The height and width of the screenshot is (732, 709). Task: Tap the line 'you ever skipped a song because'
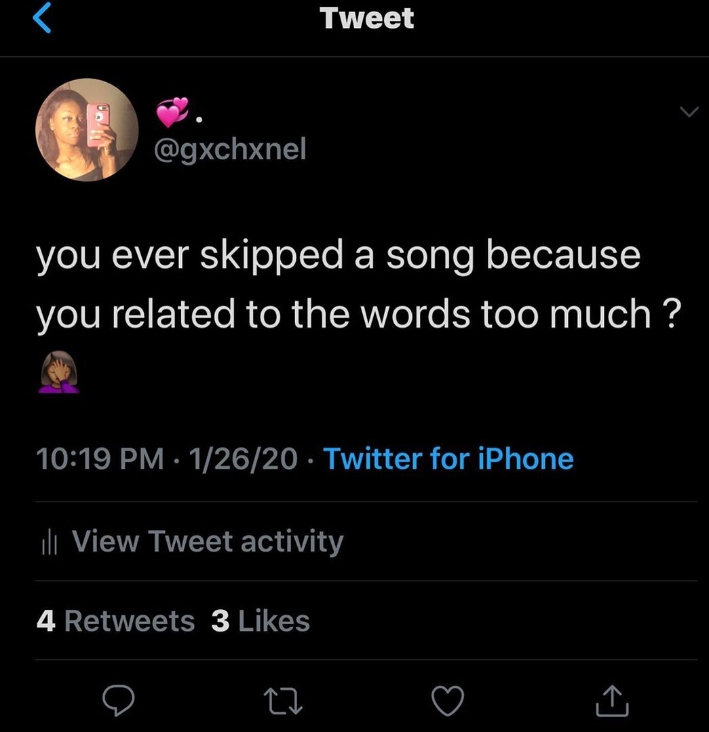[338, 256]
